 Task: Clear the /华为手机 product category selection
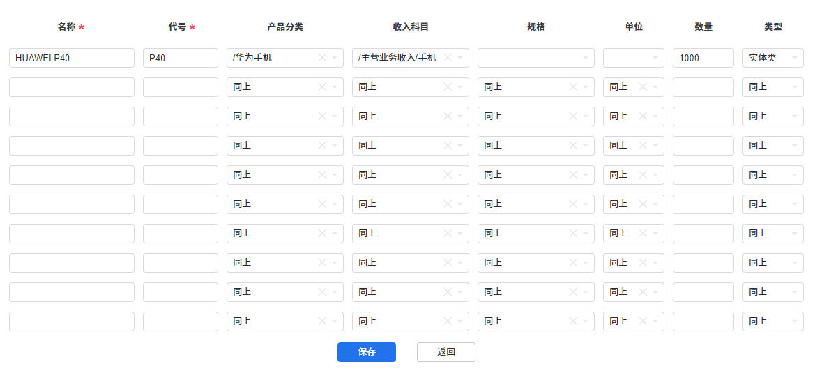point(322,58)
